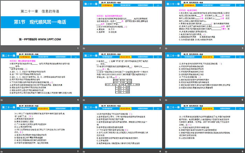
Task: Click slide number 2 label
Action: point(160,48)
